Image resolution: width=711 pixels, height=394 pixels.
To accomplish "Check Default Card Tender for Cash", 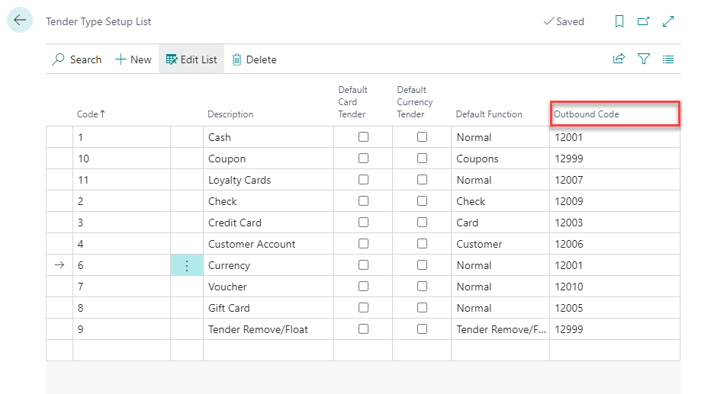I will tap(363, 137).
